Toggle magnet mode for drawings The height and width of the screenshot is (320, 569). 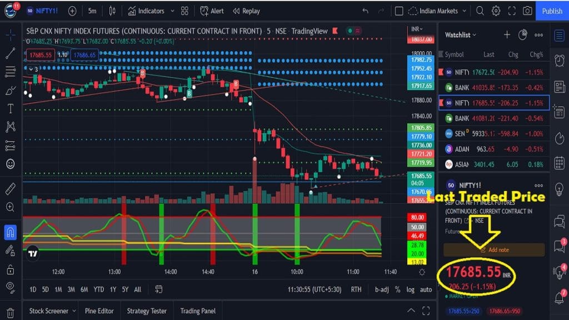11,232
